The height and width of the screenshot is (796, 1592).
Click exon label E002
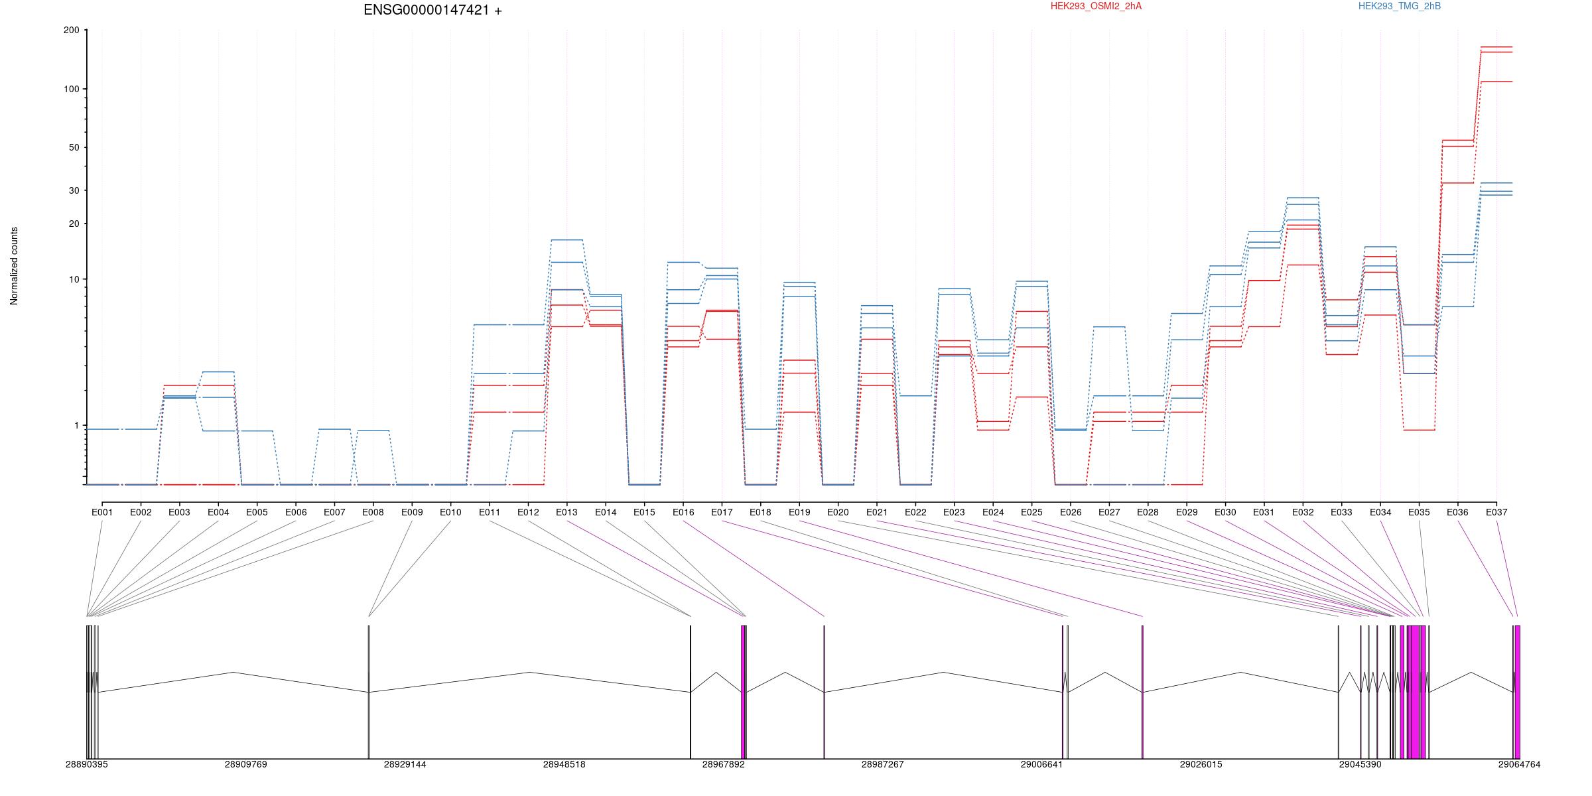[x=141, y=512]
